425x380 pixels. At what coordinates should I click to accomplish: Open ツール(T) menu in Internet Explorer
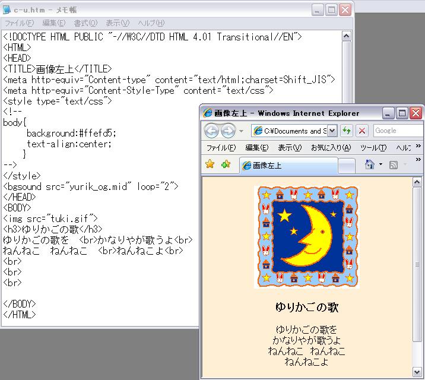[373, 148]
